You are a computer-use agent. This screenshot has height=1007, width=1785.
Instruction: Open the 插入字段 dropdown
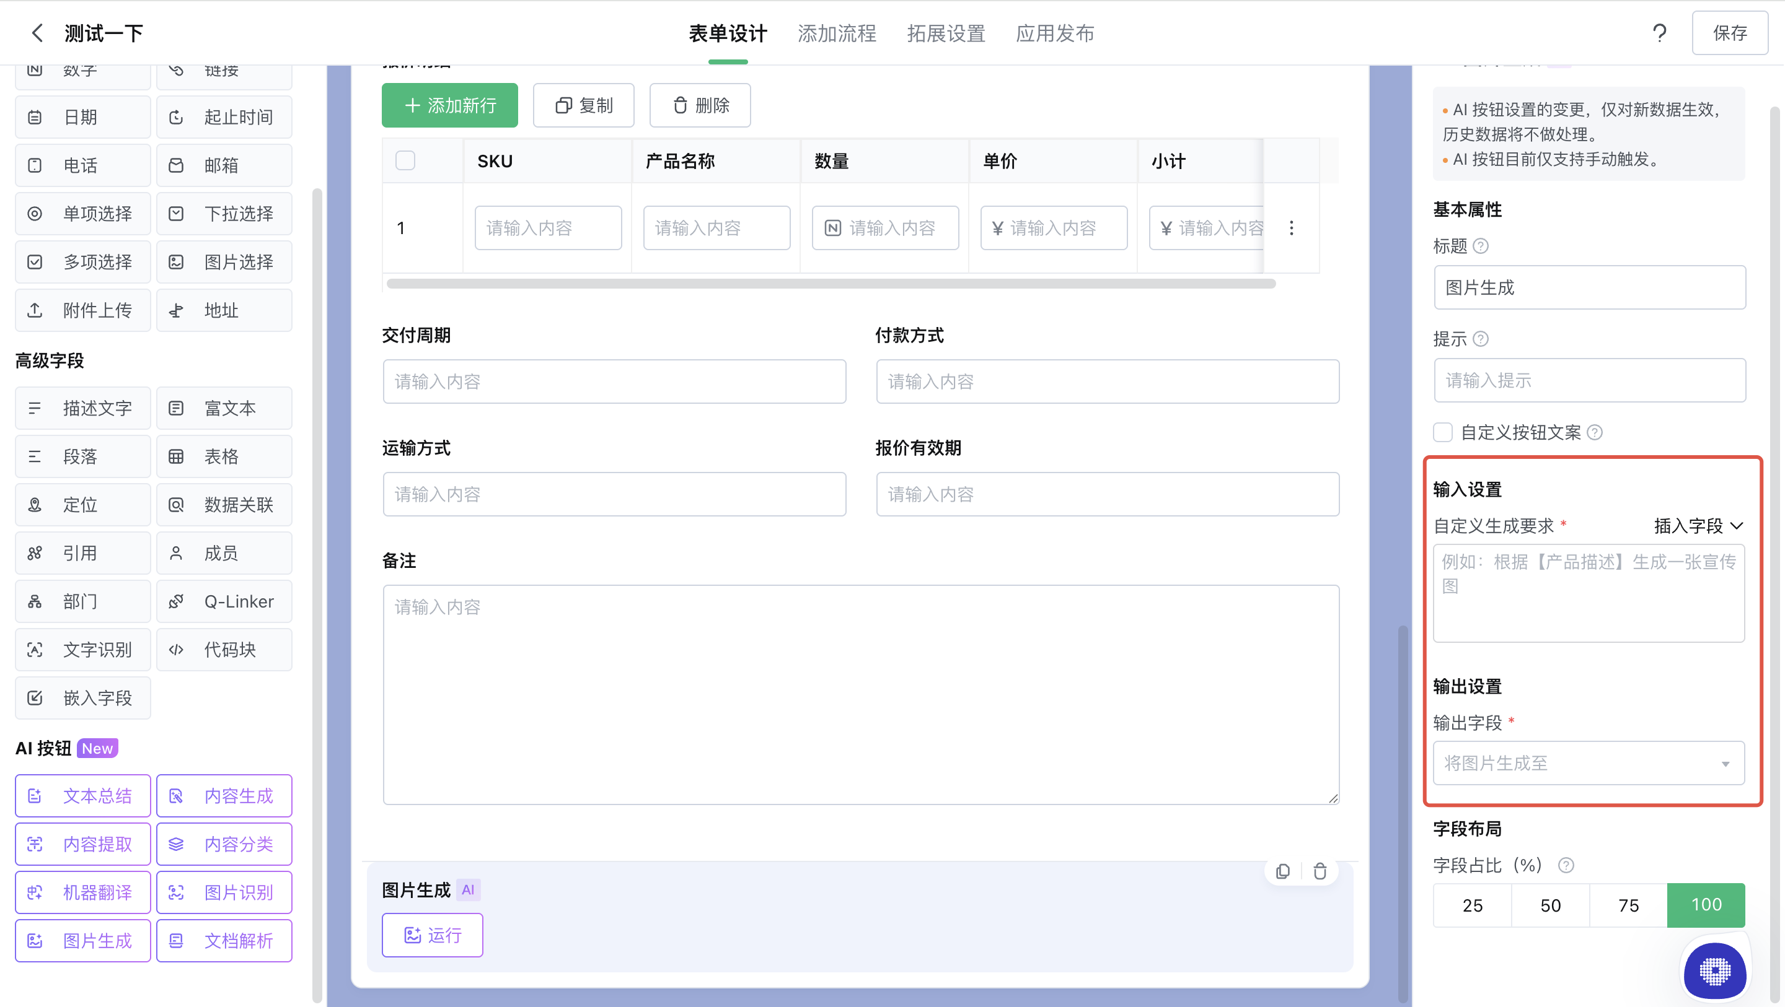1698,526
